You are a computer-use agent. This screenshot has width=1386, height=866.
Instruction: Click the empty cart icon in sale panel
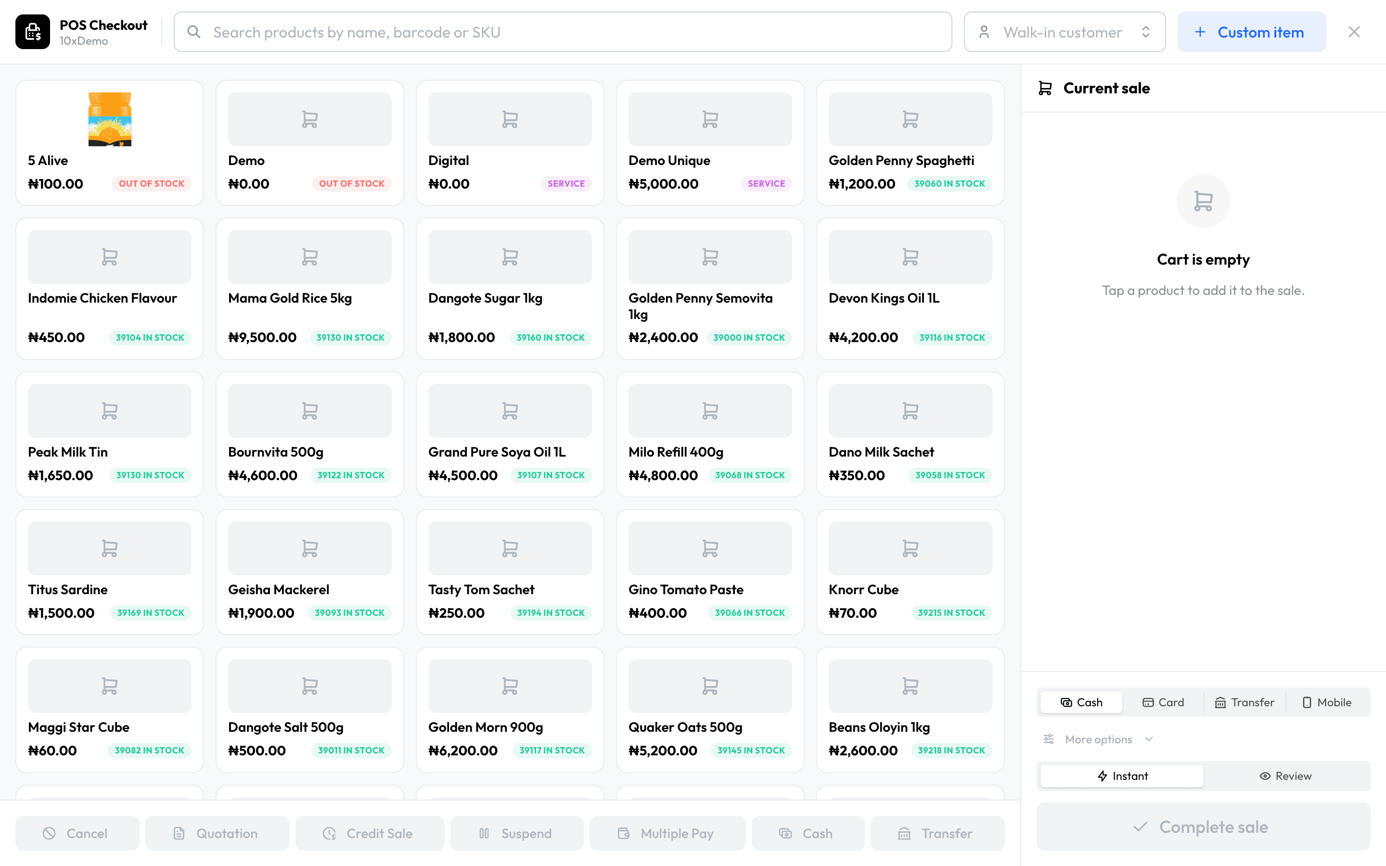point(1203,201)
